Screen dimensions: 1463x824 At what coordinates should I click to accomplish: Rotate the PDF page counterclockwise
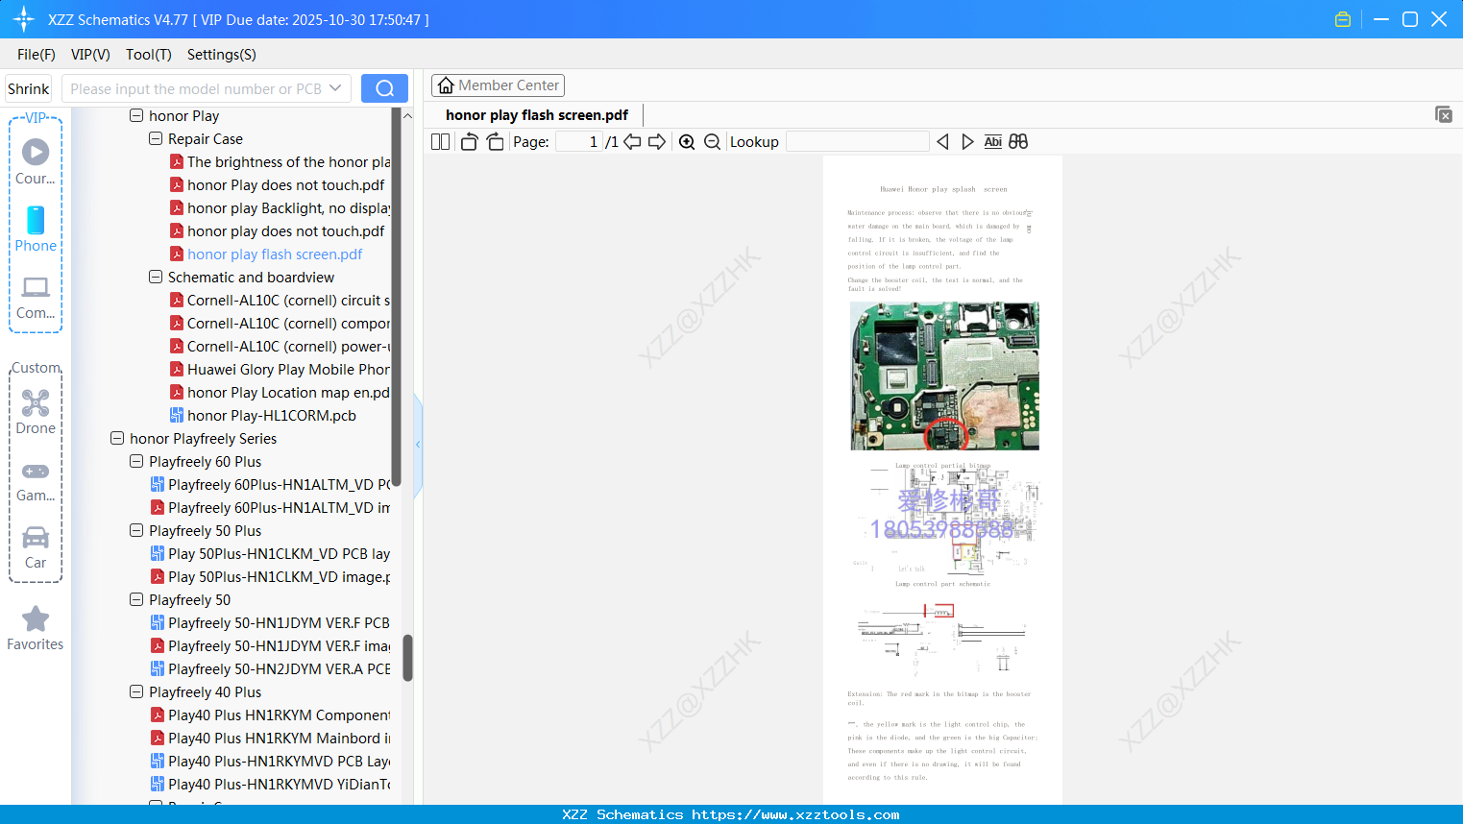(x=469, y=142)
